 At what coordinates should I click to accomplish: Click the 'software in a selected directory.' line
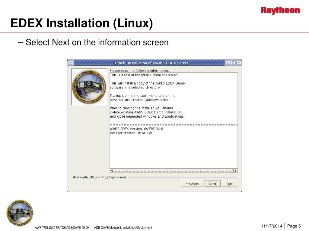click(135, 87)
